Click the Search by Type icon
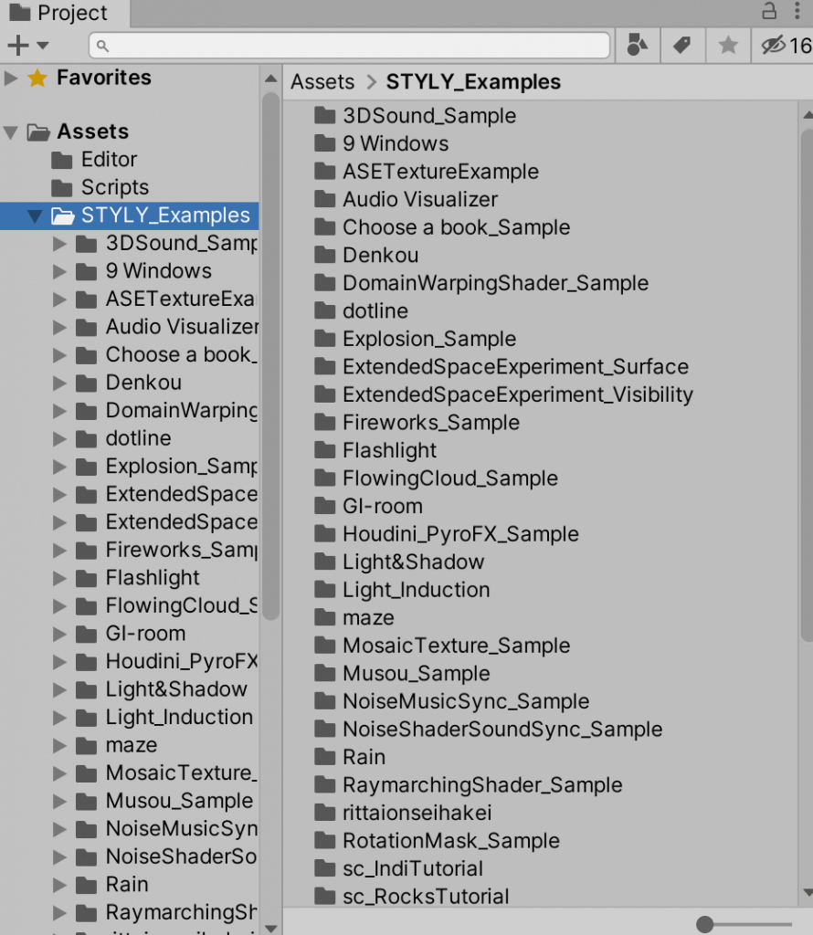Viewport: 813px width, 935px height. pyautogui.click(x=637, y=45)
